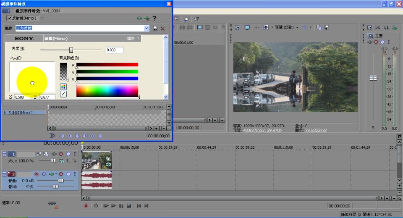The height and width of the screenshot is (218, 403).
Task: Open the event pan/crop icon on video clip
Action: point(108,159)
